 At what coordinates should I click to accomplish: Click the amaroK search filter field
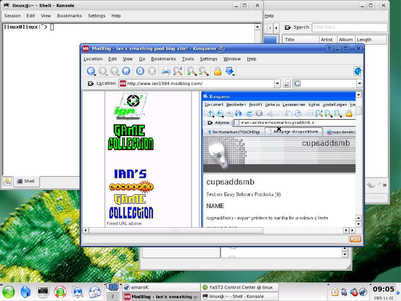coord(350,27)
